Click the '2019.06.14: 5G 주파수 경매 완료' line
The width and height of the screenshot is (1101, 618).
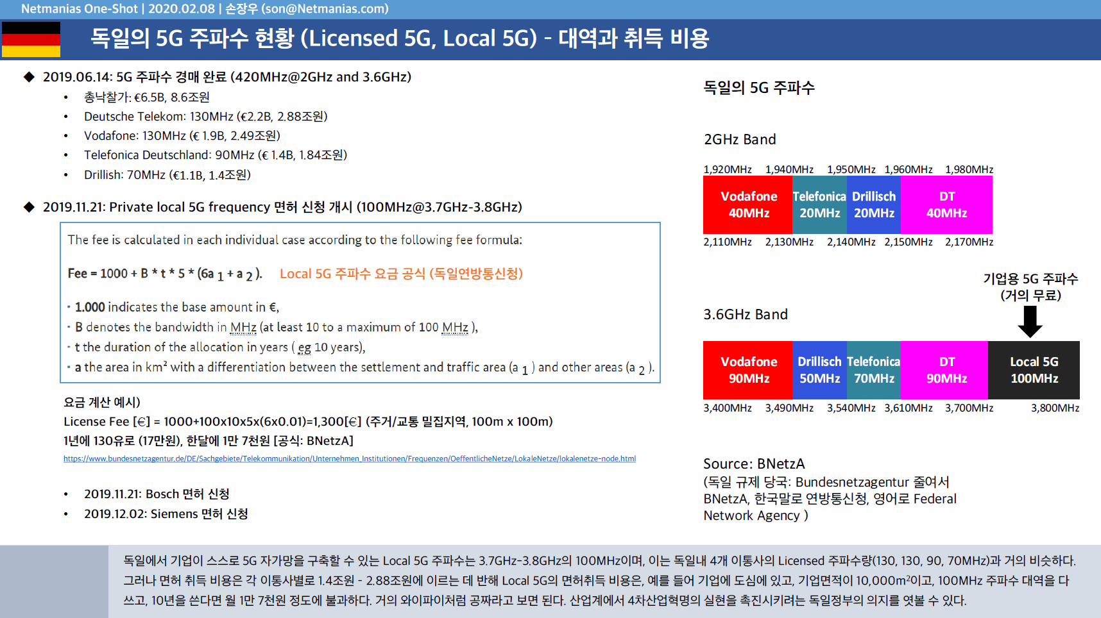(x=227, y=77)
